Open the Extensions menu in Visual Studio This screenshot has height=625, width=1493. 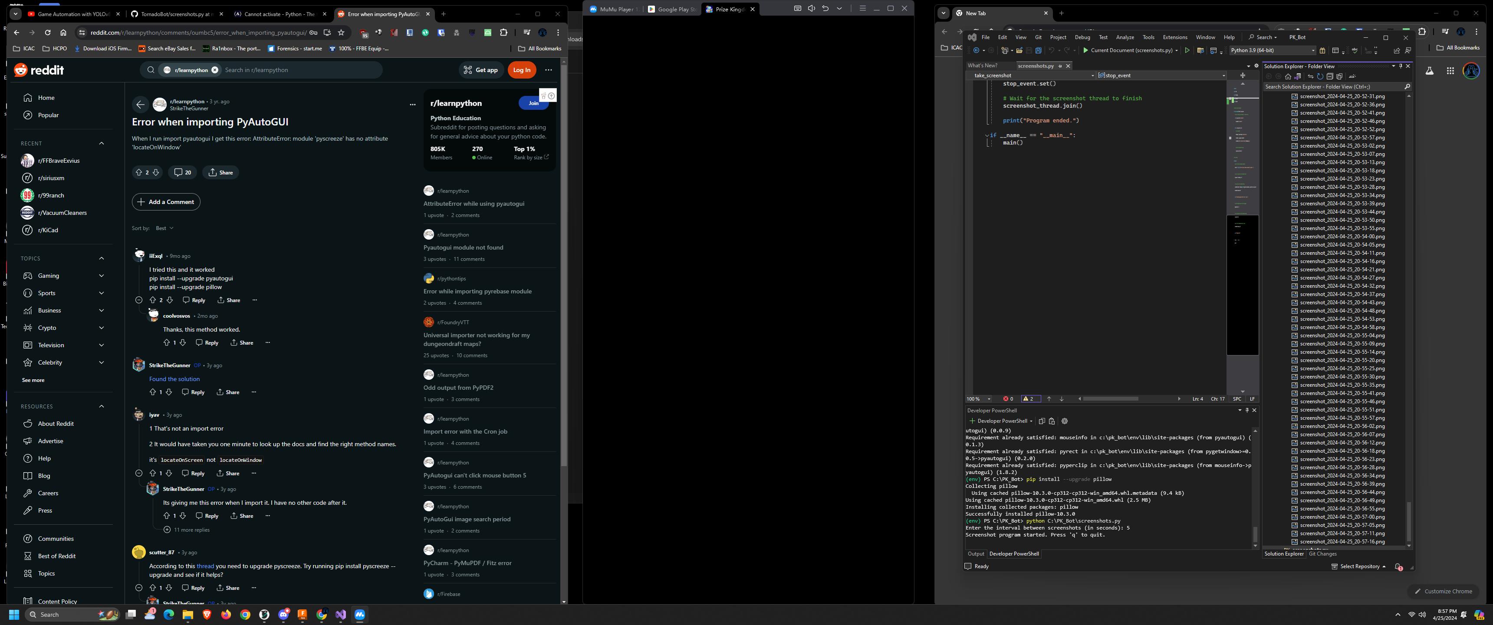pos(1175,37)
